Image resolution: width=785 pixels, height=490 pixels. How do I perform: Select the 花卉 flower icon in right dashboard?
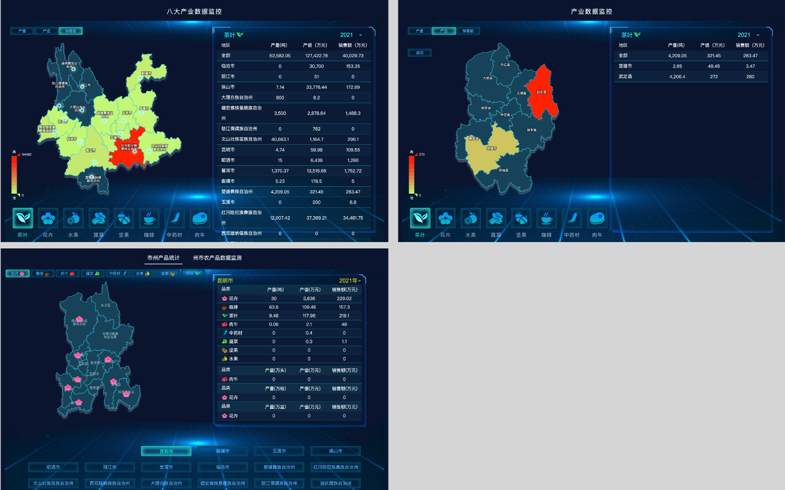click(445, 218)
